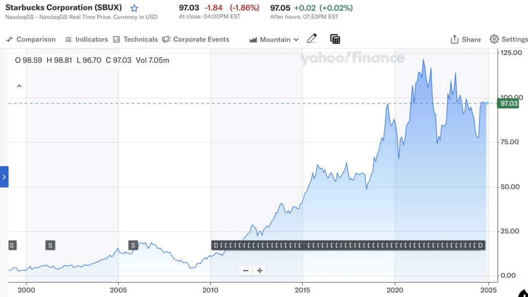Add SBUX to watchlist with star icon
Viewport: 528px width, 297px height.
(134, 8)
